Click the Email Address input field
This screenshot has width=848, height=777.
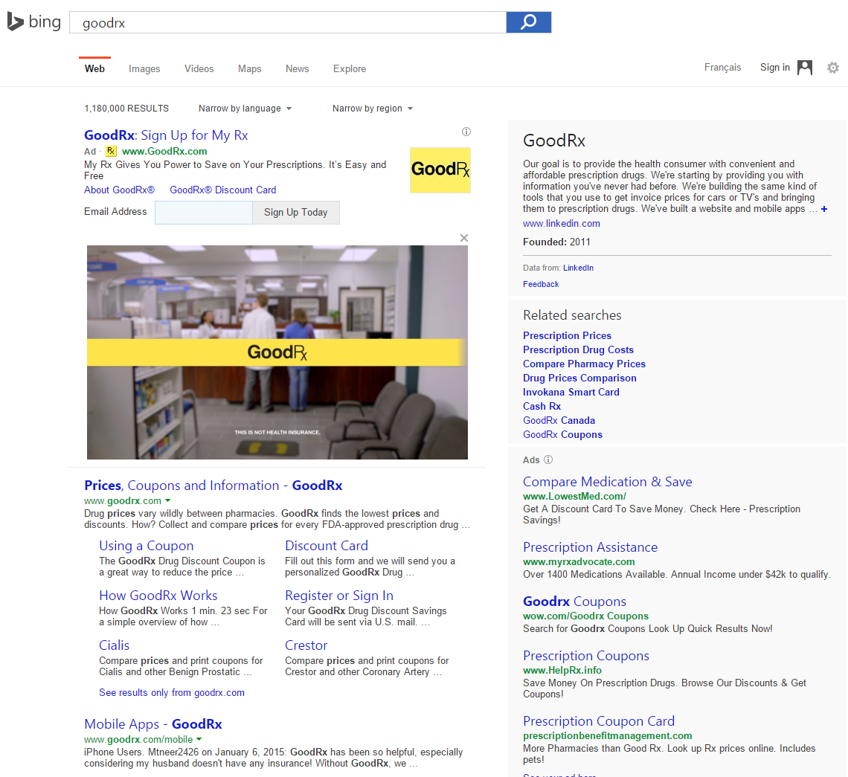tap(204, 212)
